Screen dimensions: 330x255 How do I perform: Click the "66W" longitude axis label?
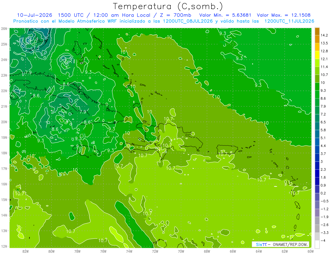[233, 251]
